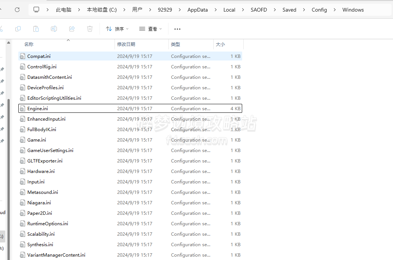Click the 大小 size column header
The height and width of the screenshot is (260, 393).
220,44
